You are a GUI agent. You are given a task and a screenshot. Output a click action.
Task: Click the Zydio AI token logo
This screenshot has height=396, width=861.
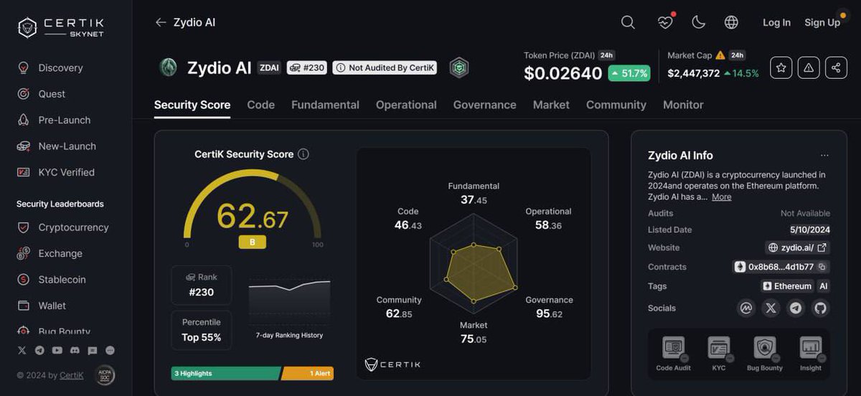click(x=168, y=67)
